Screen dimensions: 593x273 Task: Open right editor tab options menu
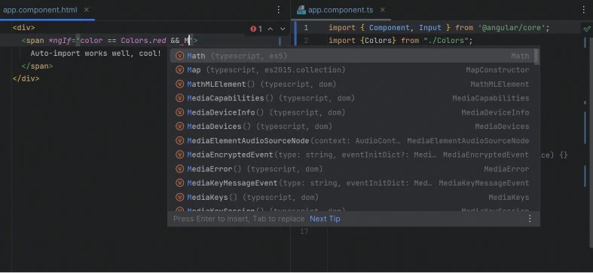[583, 10]
